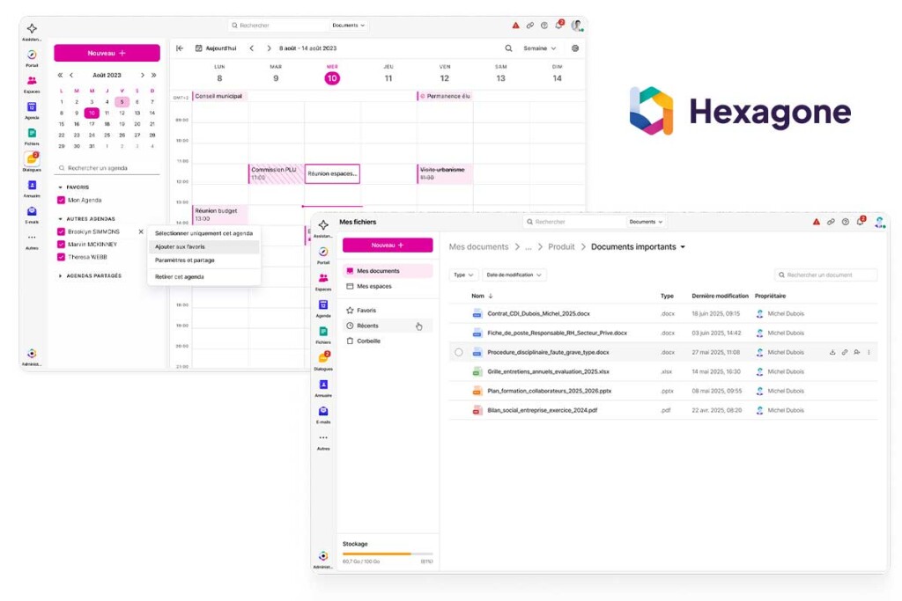Screen dimensions: 902x601
Task: Click Mes documents breadcrumb link
Action: pyautogui.click(x=478, y=246)
